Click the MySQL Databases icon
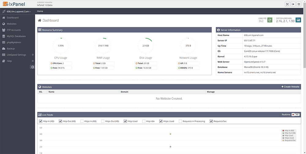Image resolution: width=306 pixels, height=154 pixels. tap(3, 36)
